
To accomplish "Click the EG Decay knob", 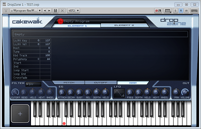I will pos(71,92).
